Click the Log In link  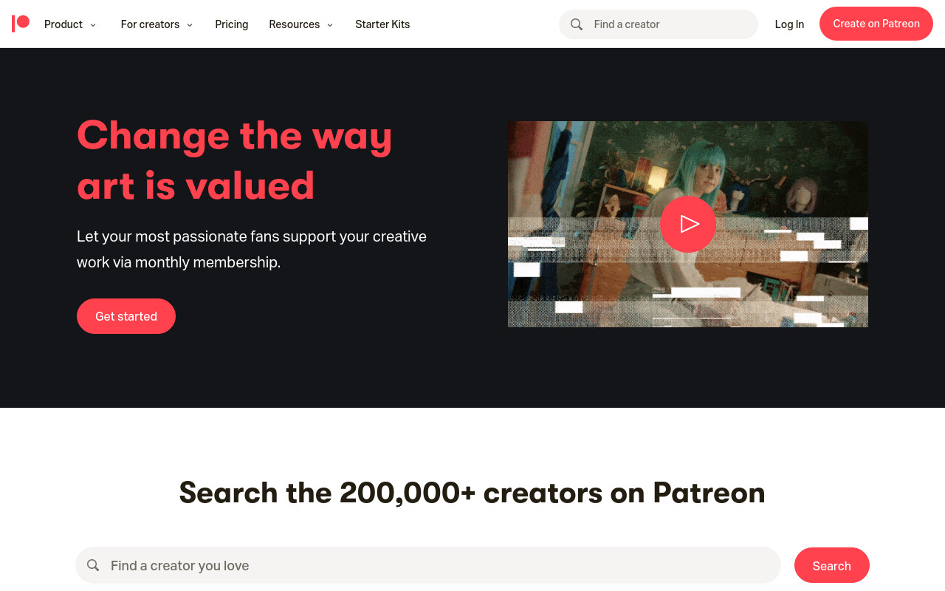point(789,24)
